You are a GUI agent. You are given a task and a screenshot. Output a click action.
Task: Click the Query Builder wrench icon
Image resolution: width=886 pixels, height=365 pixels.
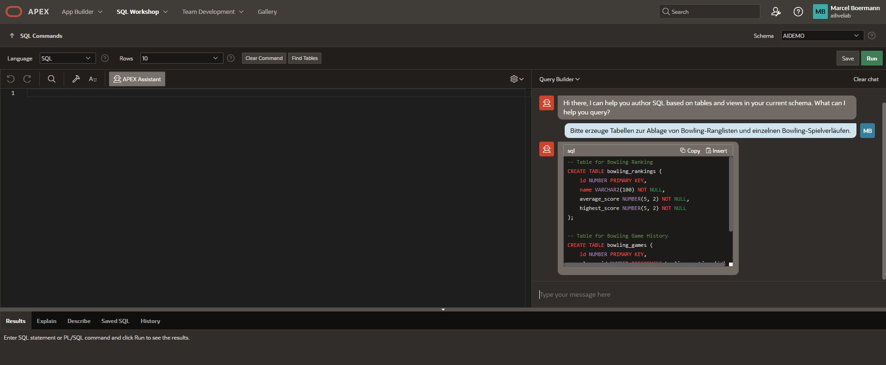[76, 79]
